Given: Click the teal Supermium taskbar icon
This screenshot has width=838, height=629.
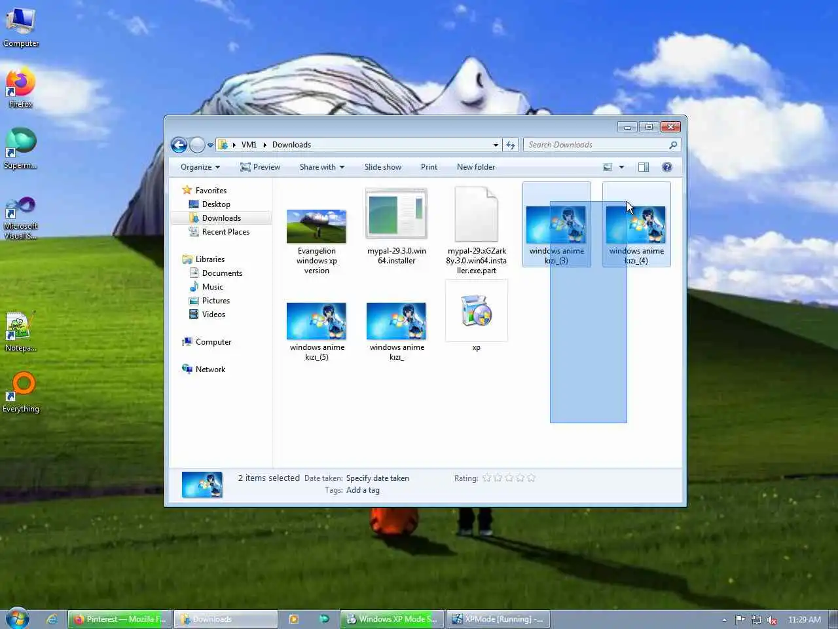Looking at the screenshot, I should click(x=324, y=619).
